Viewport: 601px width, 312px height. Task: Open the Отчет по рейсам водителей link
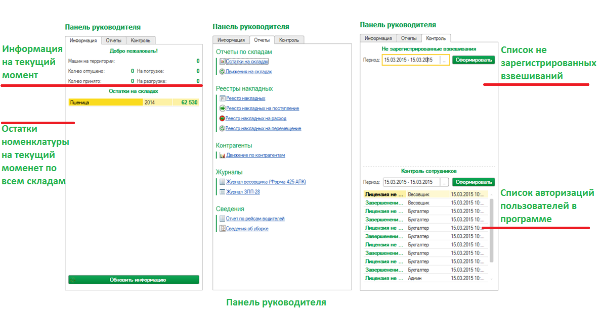[255, 219]
